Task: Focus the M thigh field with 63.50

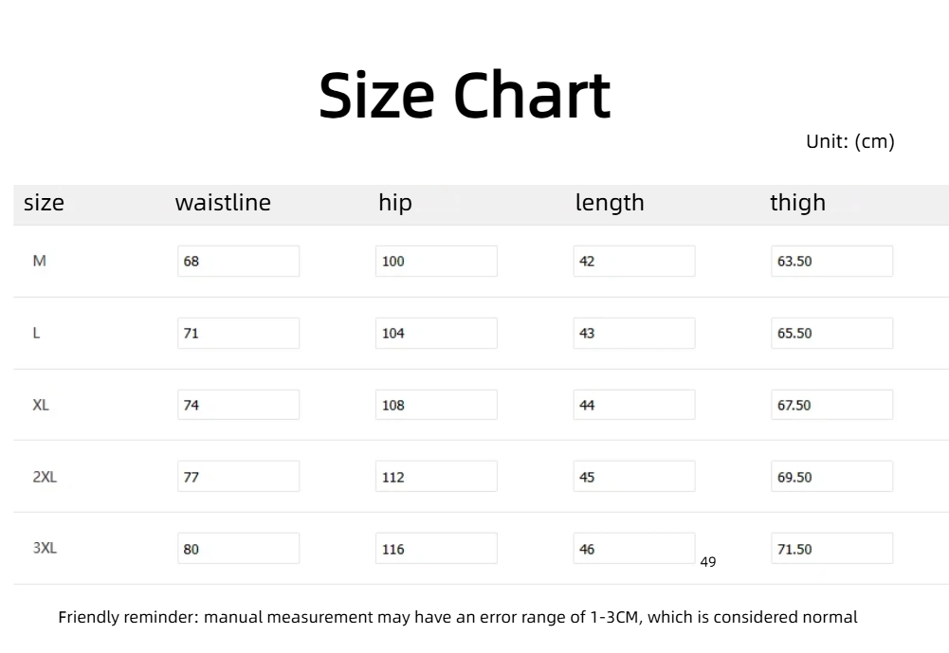Action: tap(831, 262)
